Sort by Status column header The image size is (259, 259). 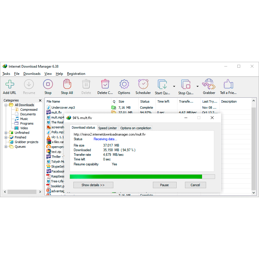point(147,101)
